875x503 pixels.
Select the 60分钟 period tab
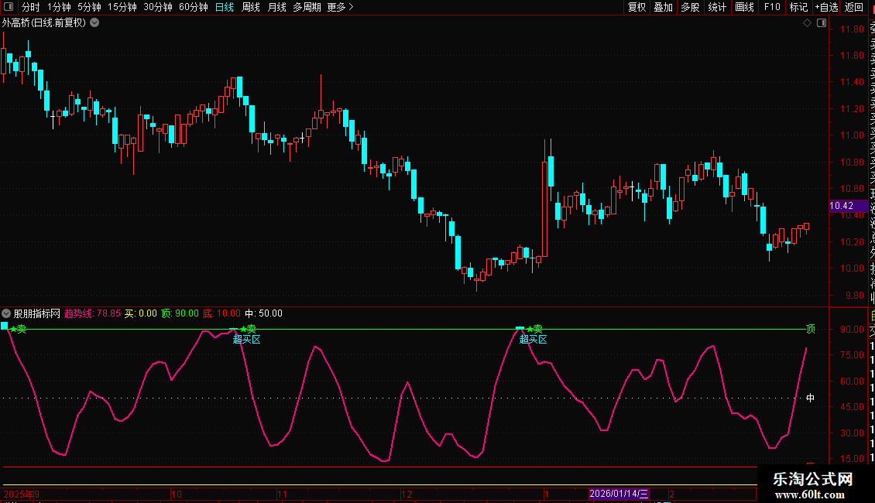194,7
